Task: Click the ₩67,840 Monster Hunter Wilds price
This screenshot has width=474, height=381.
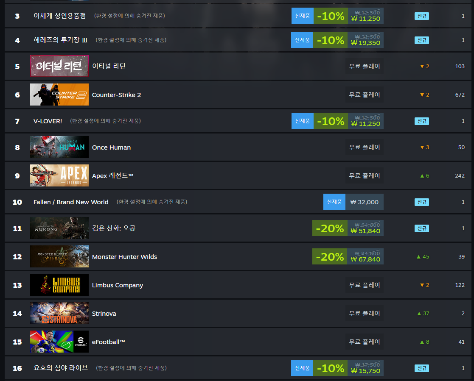Action: click(x=365, y=259)
